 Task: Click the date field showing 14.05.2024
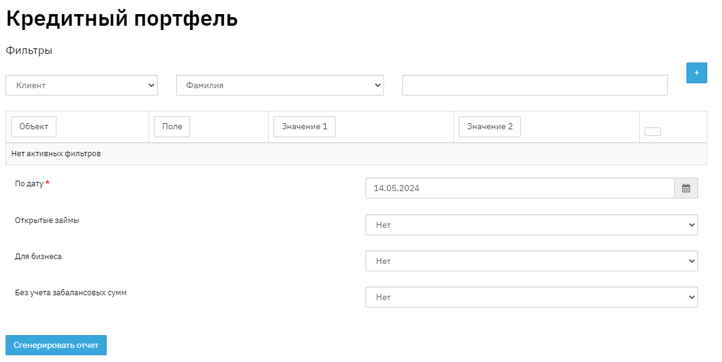point(520,189)
